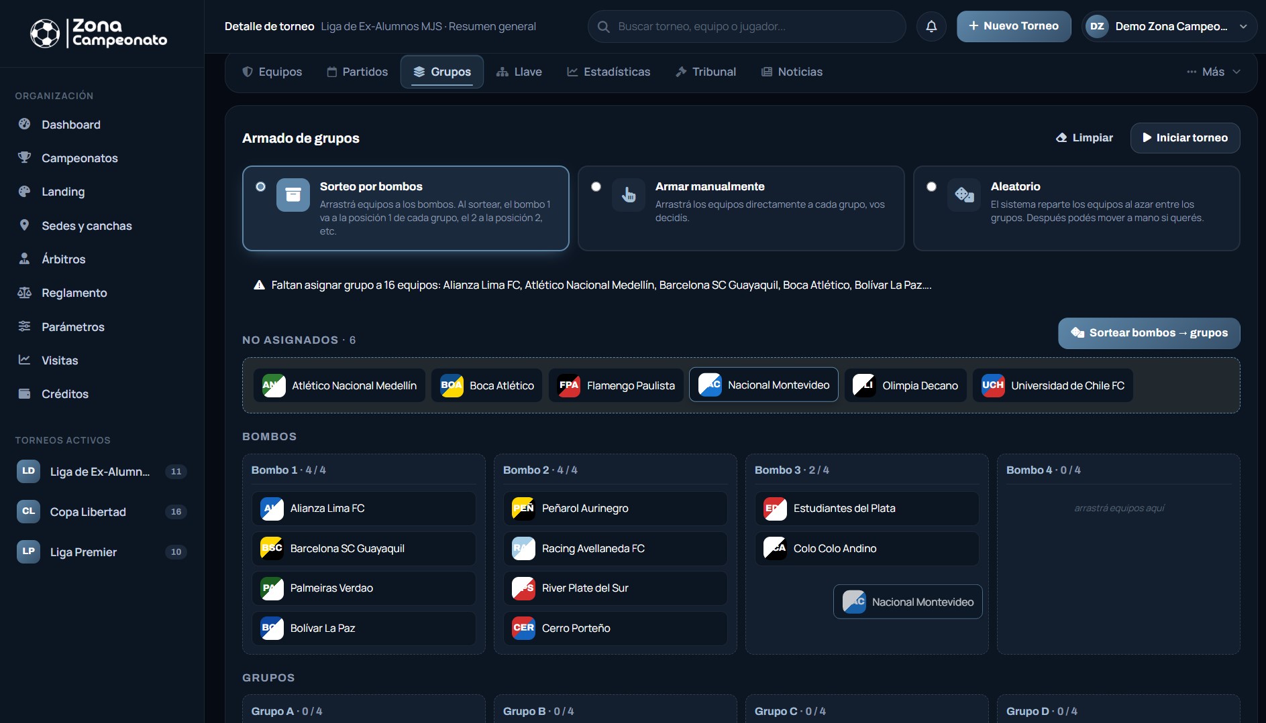
Task: Switch to the Llave tab
Action: tap(519, 72)
